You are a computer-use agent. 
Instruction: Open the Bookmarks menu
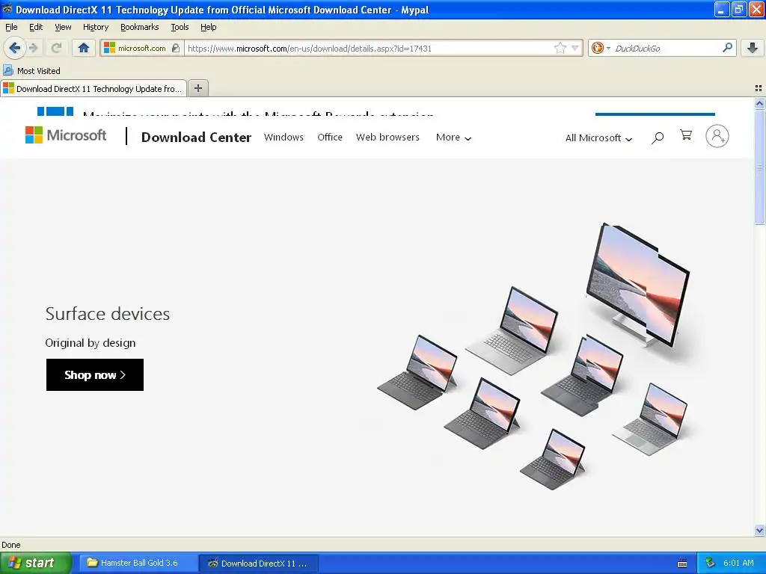(x=140, y=27)
